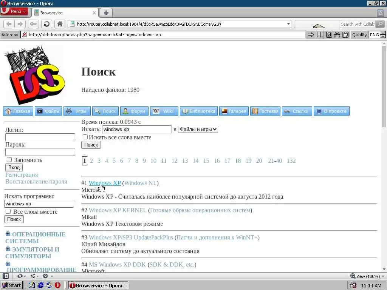The width and height of the screenshot is (387, 290).
Task: Go to results page 2
Action: pos(91,161)
